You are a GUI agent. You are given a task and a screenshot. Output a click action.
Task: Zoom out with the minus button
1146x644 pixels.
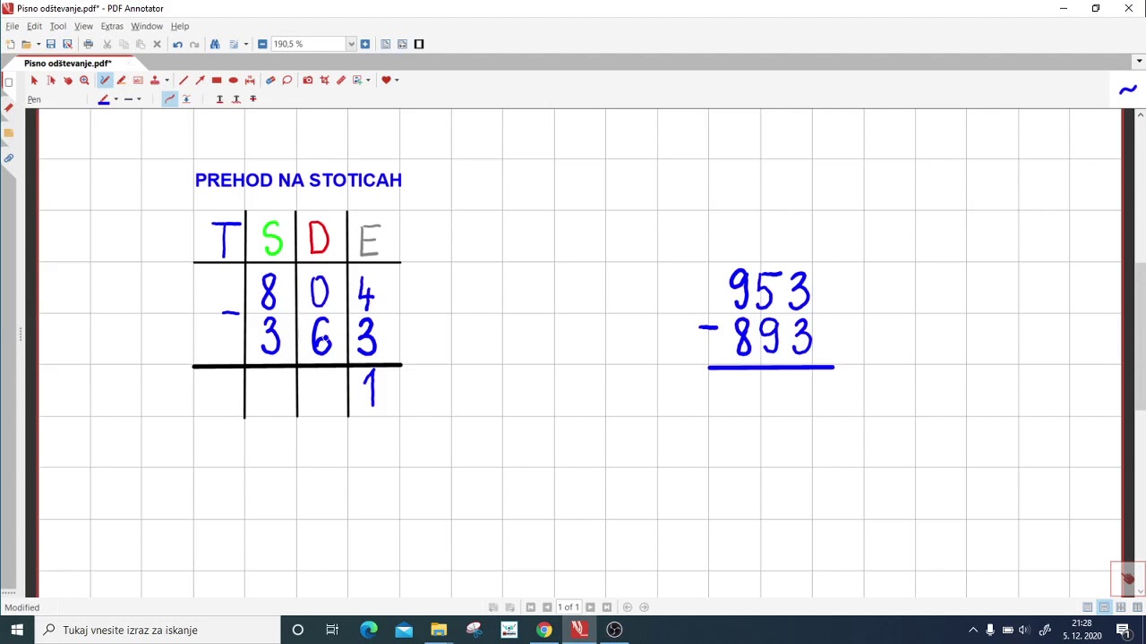[x=262, y=44]
